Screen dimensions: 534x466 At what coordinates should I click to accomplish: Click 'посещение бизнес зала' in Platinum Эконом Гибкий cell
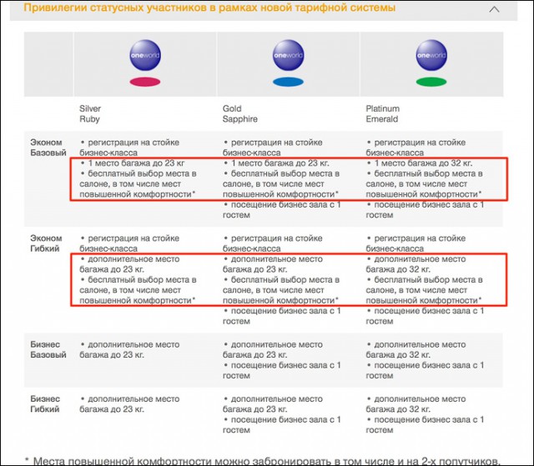422,311
